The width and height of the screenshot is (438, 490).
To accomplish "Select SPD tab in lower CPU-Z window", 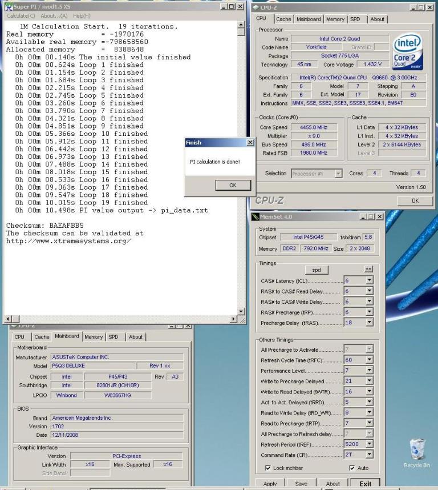I will pos(113,337).
